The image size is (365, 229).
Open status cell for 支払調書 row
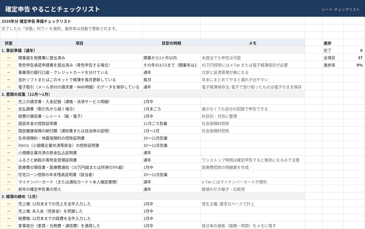coord(9,109)
